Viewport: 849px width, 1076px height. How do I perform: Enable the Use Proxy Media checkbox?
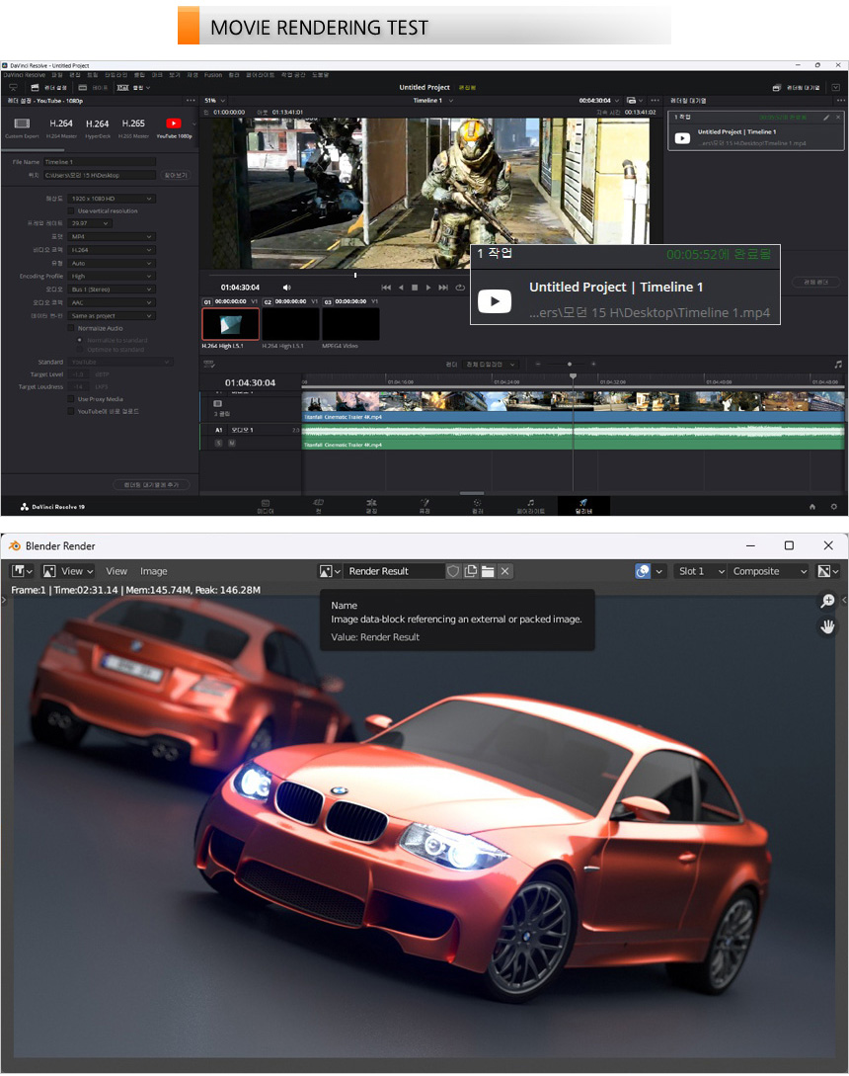(x=71, y=399)
